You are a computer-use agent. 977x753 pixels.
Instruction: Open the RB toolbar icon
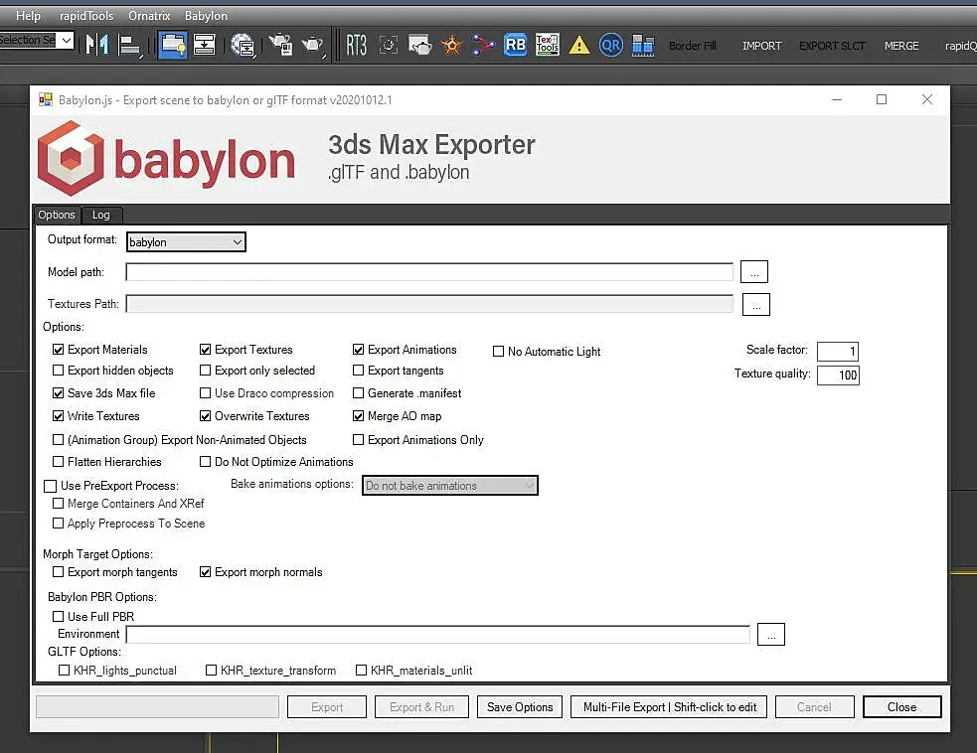click(515, 45)
